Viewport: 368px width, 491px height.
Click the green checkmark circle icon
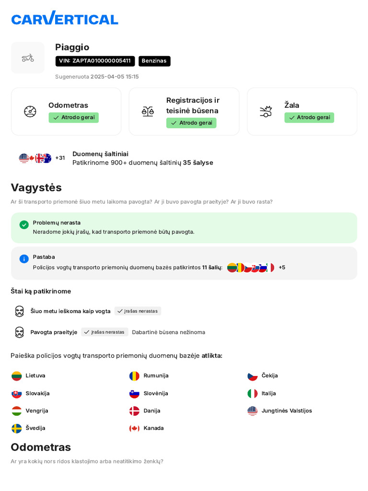click(24, 224)
